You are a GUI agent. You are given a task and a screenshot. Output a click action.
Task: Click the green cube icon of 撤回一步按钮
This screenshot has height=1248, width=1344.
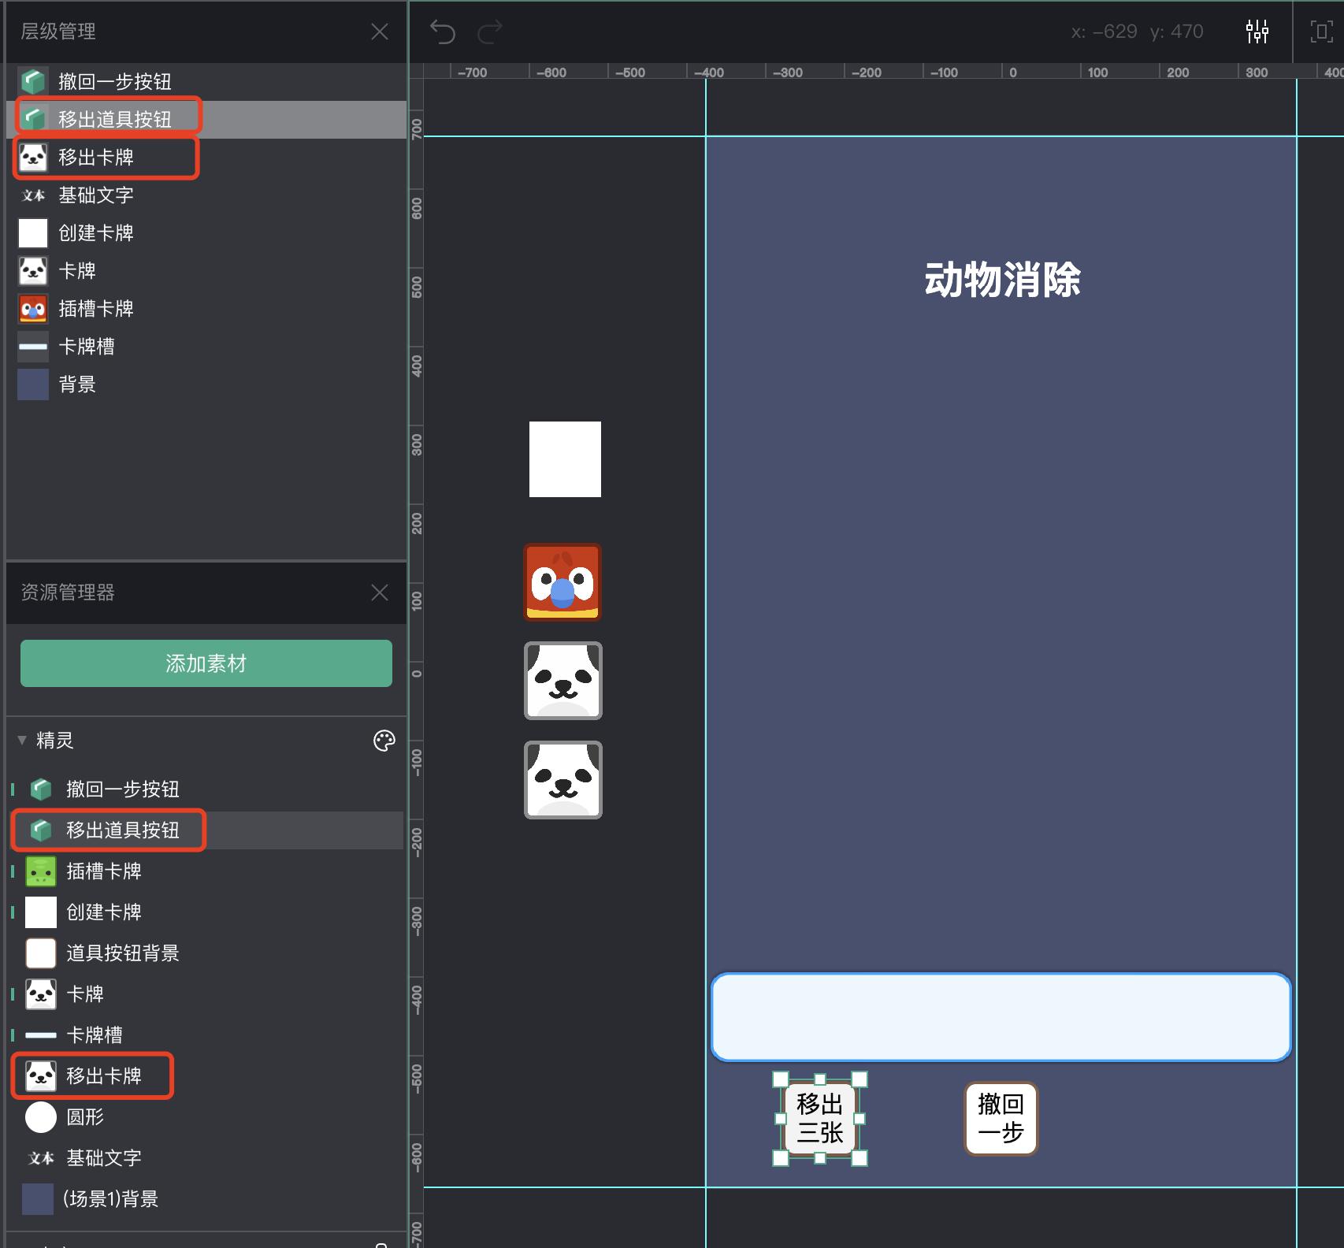(x=33, y=81)
